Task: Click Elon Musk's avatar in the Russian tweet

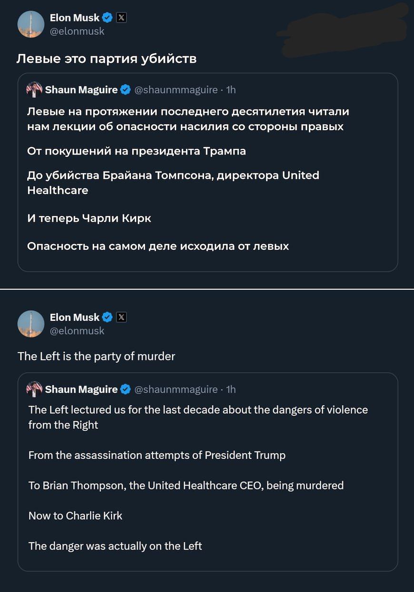Action: (x=31, y=24)
